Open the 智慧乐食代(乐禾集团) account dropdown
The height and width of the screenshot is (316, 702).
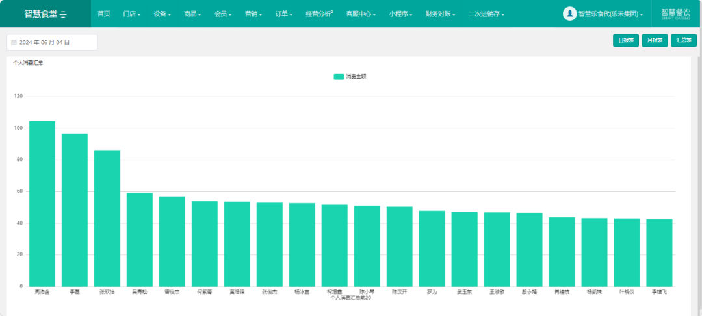[610, 14]
